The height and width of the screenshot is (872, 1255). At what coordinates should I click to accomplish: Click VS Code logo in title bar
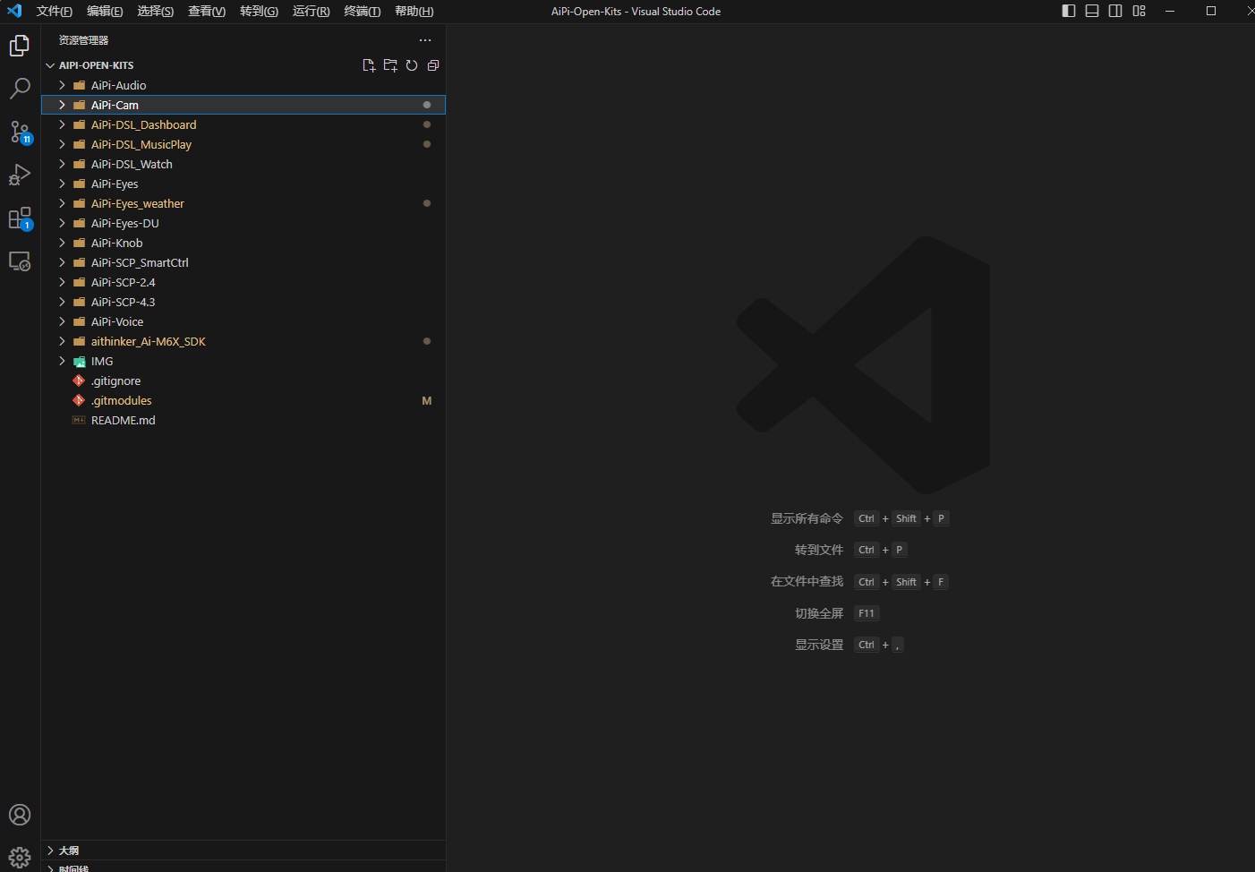(x=14, y=11)
